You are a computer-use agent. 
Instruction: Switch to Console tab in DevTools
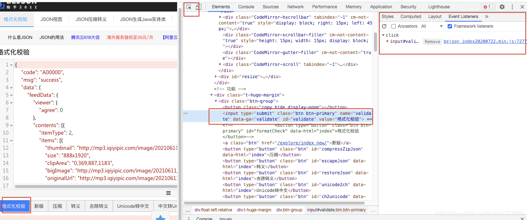(246, 7)
